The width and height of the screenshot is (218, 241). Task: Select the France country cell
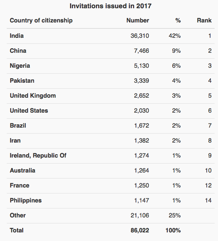point(19,186)
